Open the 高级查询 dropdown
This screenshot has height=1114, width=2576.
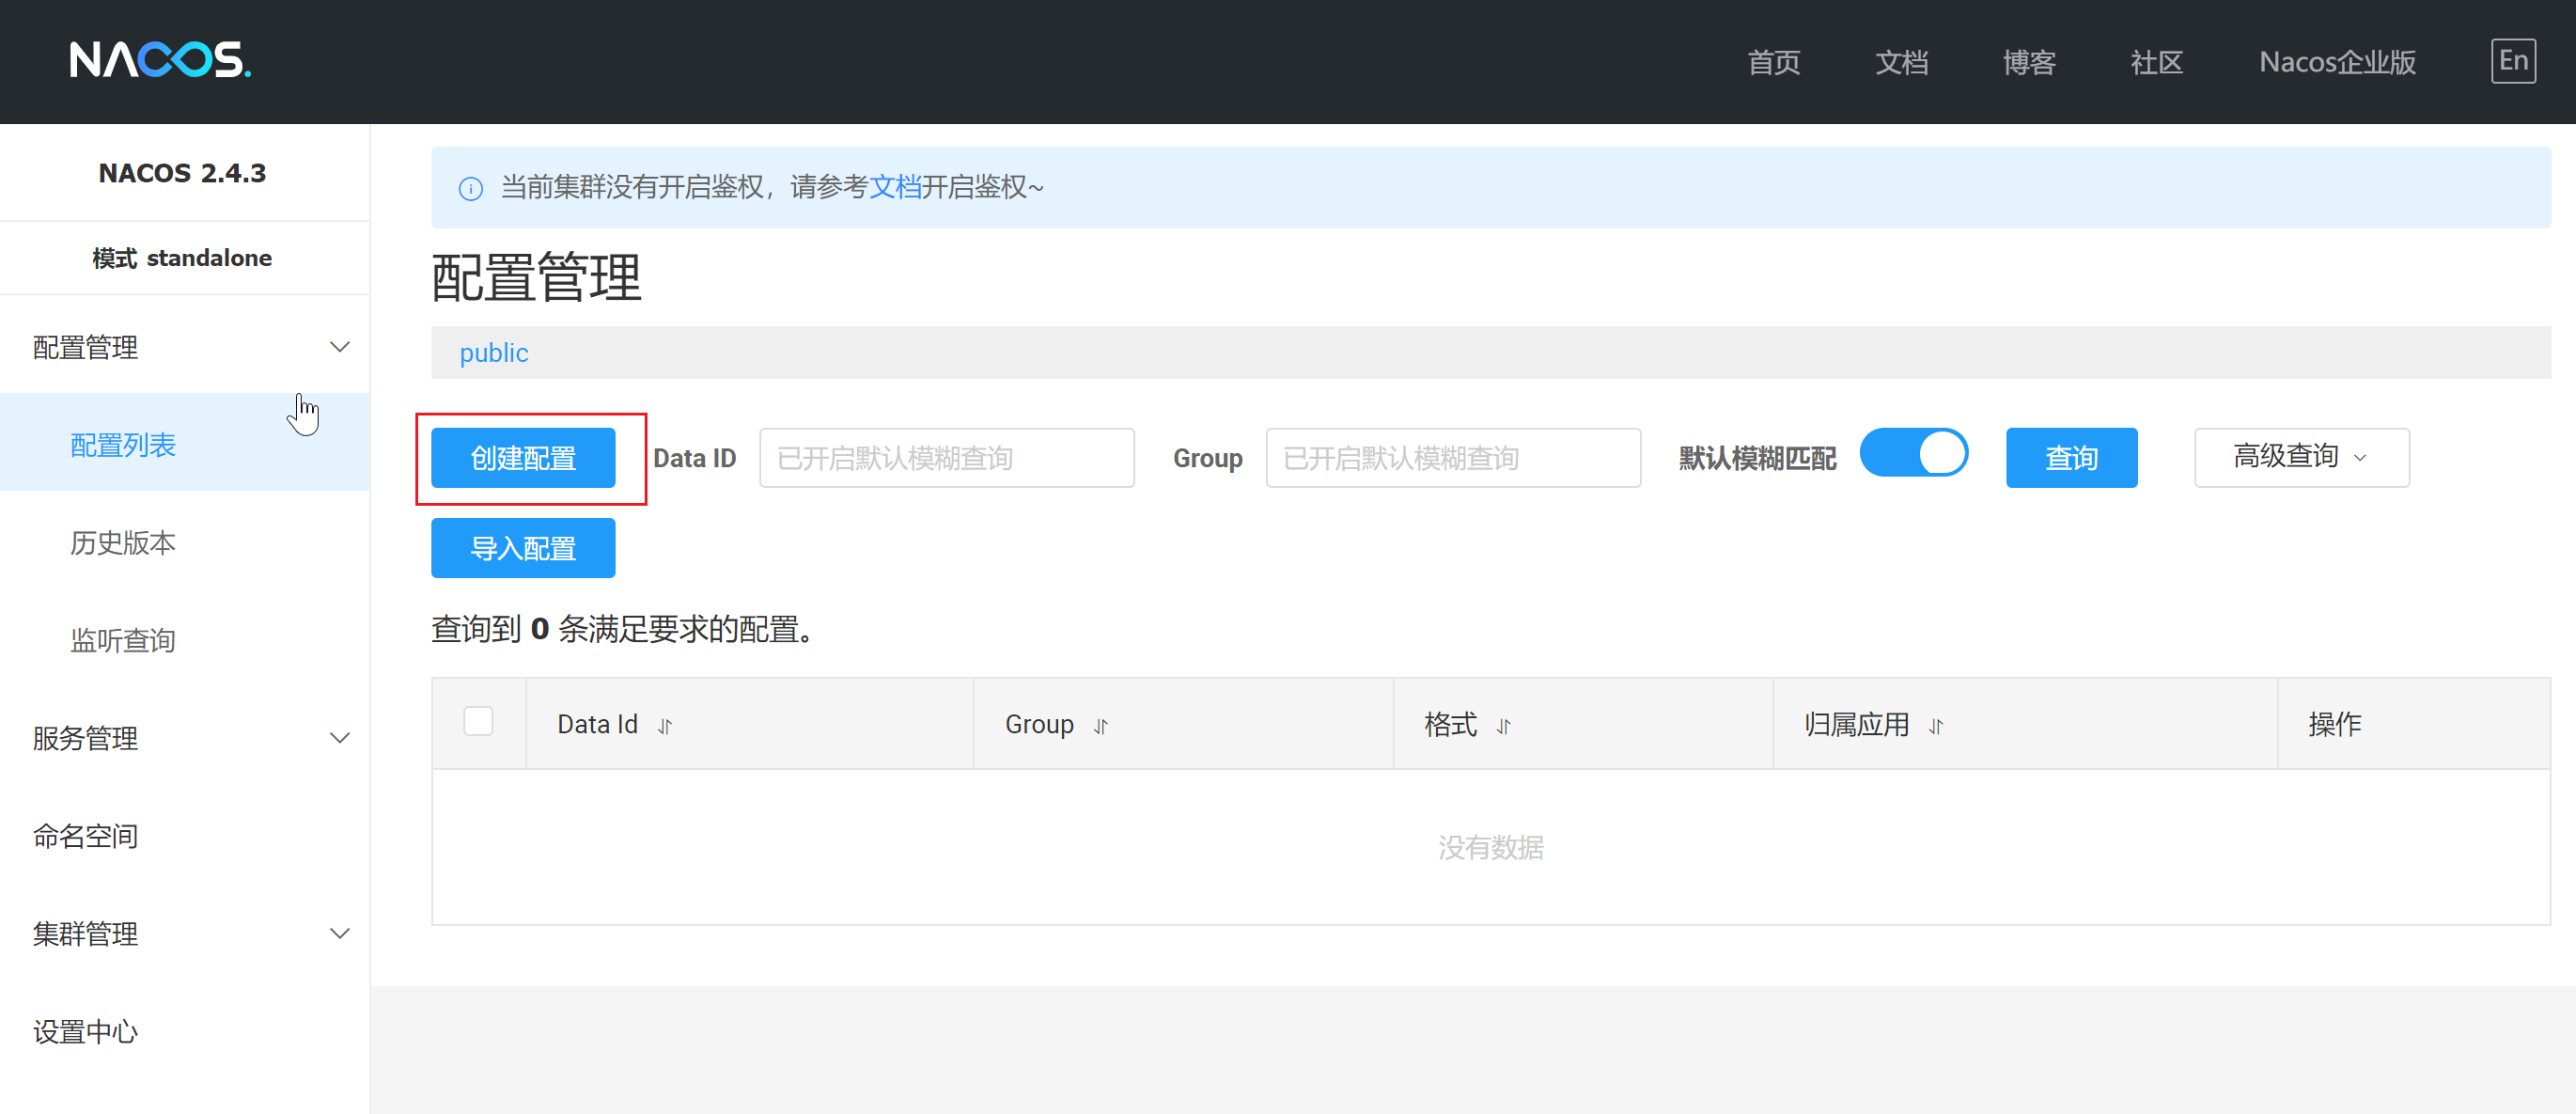[2301, 457]
